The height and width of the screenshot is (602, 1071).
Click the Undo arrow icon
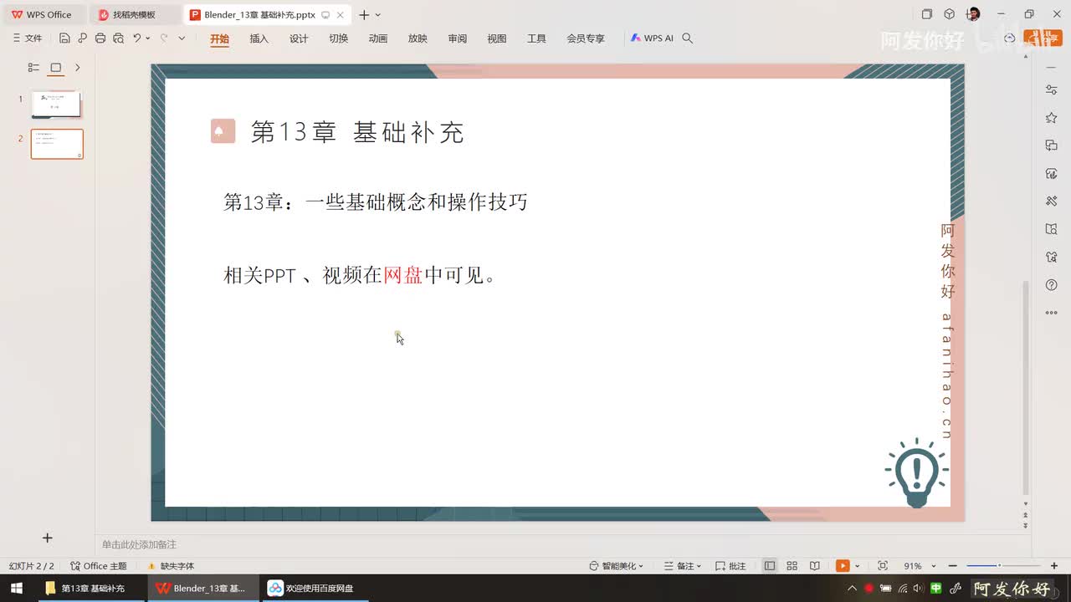tap(137, 38)
